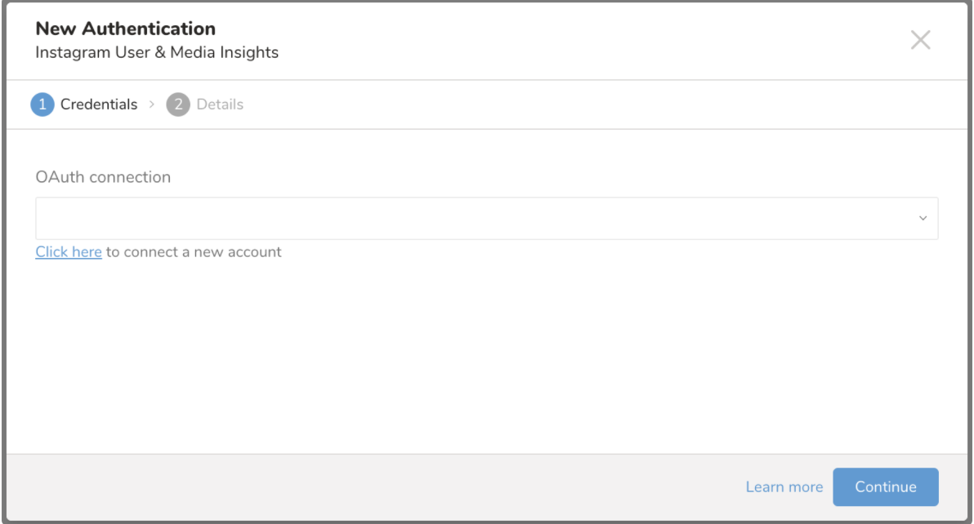Click the "New Authentication" title text

pyautogui.click(x=126, y=29)
